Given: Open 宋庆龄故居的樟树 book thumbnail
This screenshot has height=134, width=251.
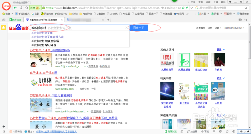Looking at the screenshot, I should (x=167, y=91).
